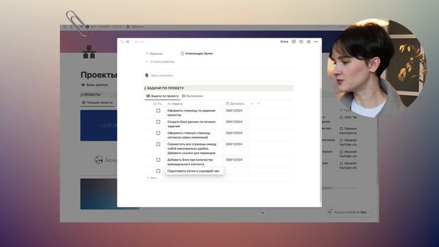The width and height of the screenshot is (439, 247).
Task: Open task 'Добавить блок про количество еженедельного контента'
Action: pos(190,162)
